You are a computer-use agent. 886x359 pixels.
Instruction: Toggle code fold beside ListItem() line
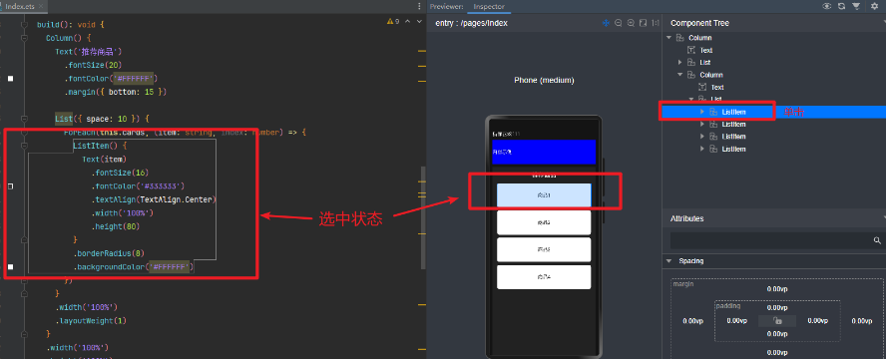[24, 146]
